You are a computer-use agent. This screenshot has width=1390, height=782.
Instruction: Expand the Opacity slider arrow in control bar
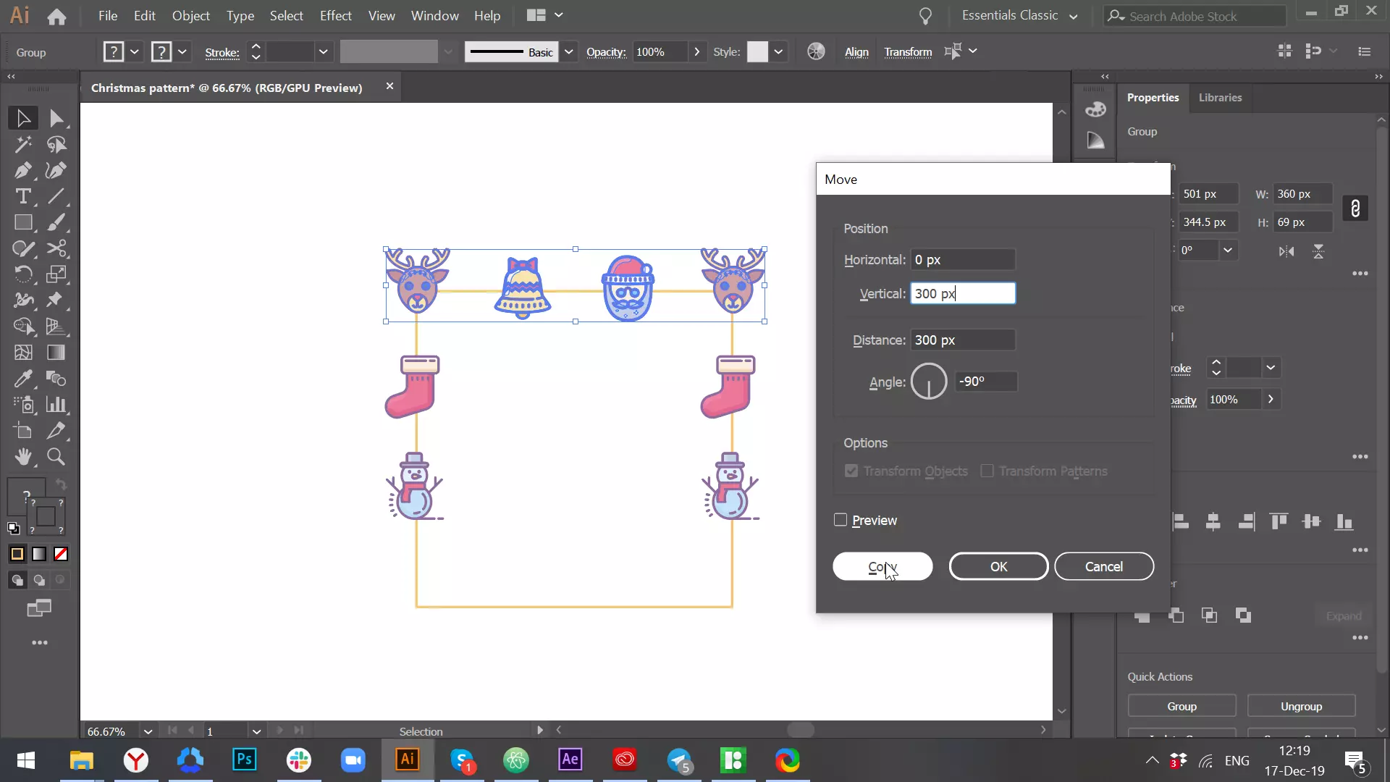696,51
